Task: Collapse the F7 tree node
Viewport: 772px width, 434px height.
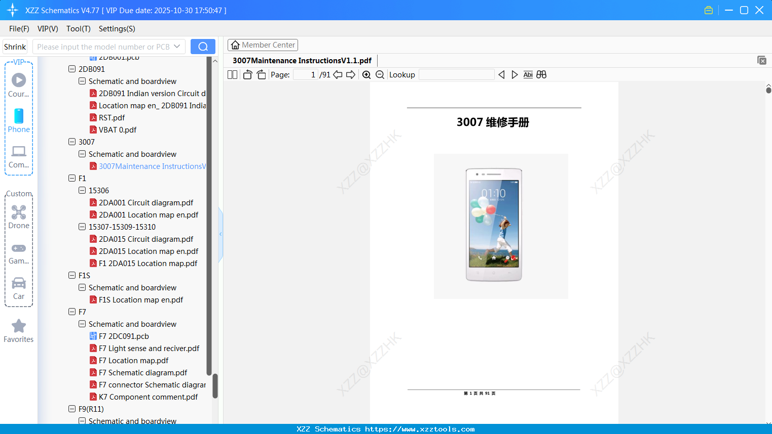Action: coord(72,312)
